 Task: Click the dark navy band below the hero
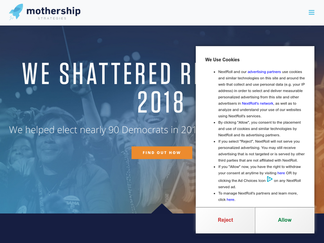[x=90, y=229]
